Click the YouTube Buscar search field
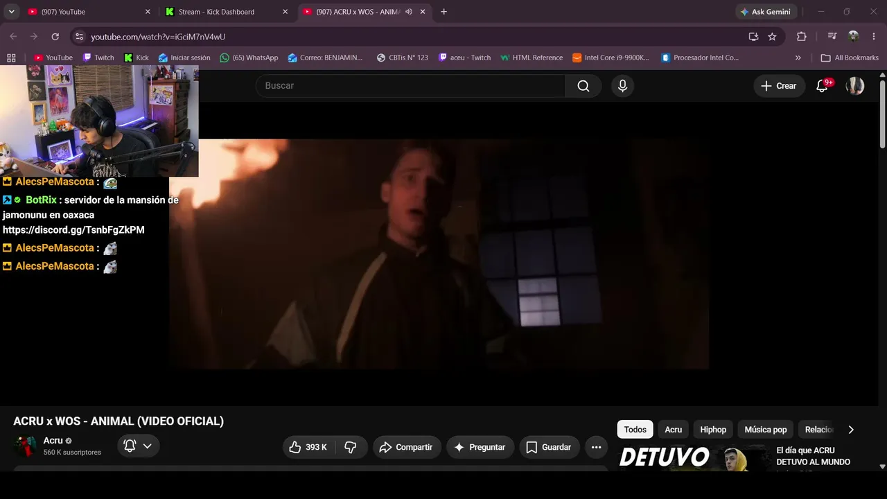 410,86
